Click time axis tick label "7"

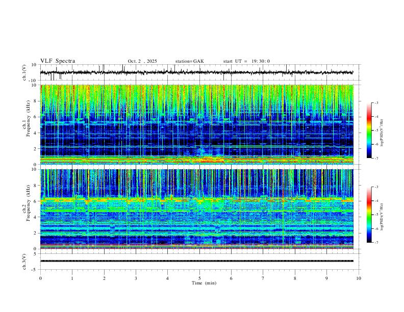[263, 278]
